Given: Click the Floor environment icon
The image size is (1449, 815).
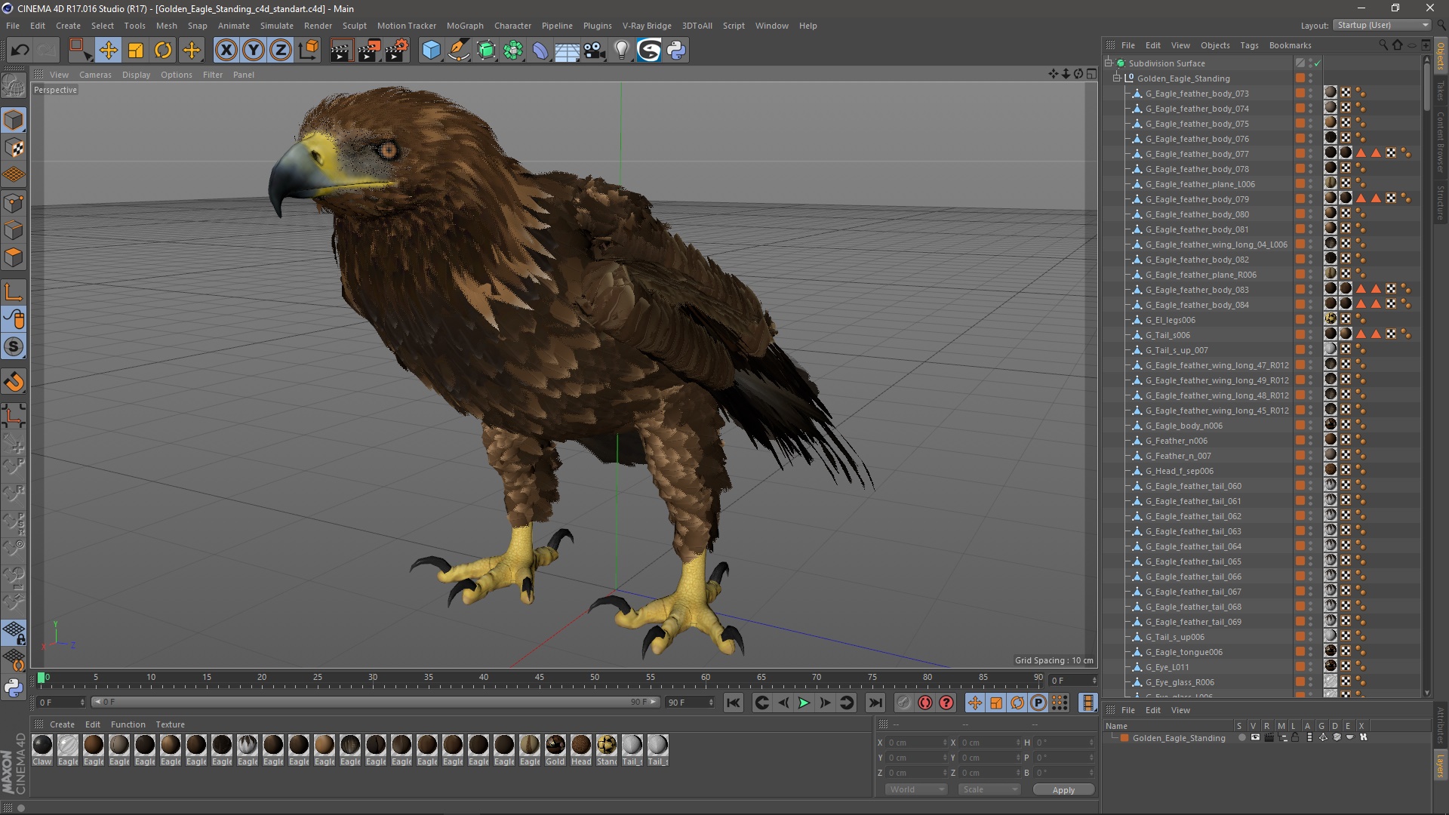Looking at the screenshot, I should tap(567, 51).
